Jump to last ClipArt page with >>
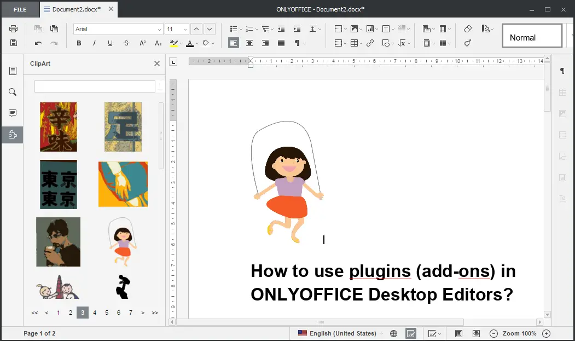Image resolution: width=575 pixels, height=341 pixels. 155,313
